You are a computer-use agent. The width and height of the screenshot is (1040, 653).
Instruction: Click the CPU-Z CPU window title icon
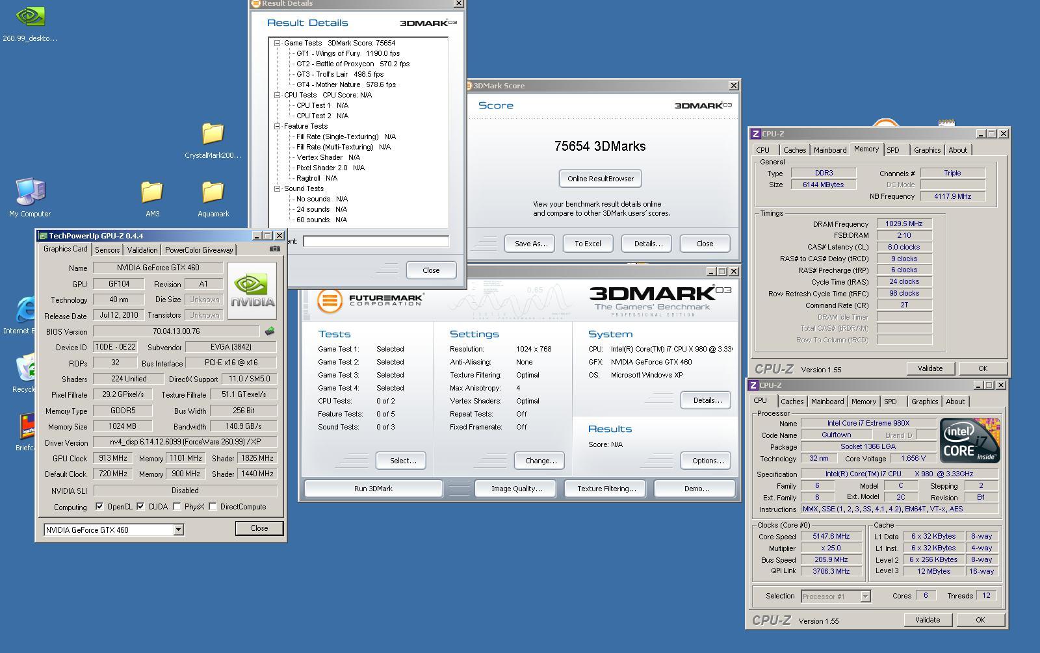click(753, 385)
